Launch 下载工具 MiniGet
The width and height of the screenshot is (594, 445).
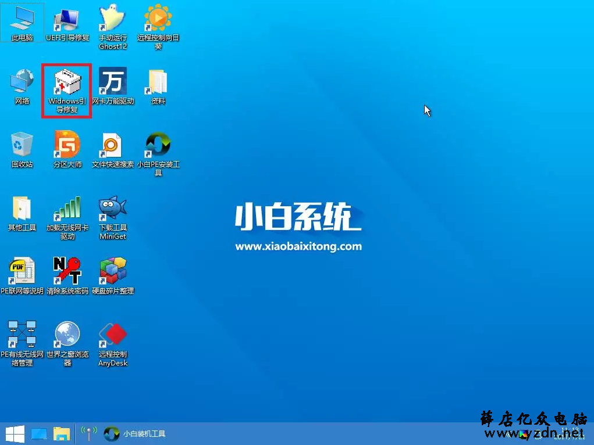tap(112, 217)
